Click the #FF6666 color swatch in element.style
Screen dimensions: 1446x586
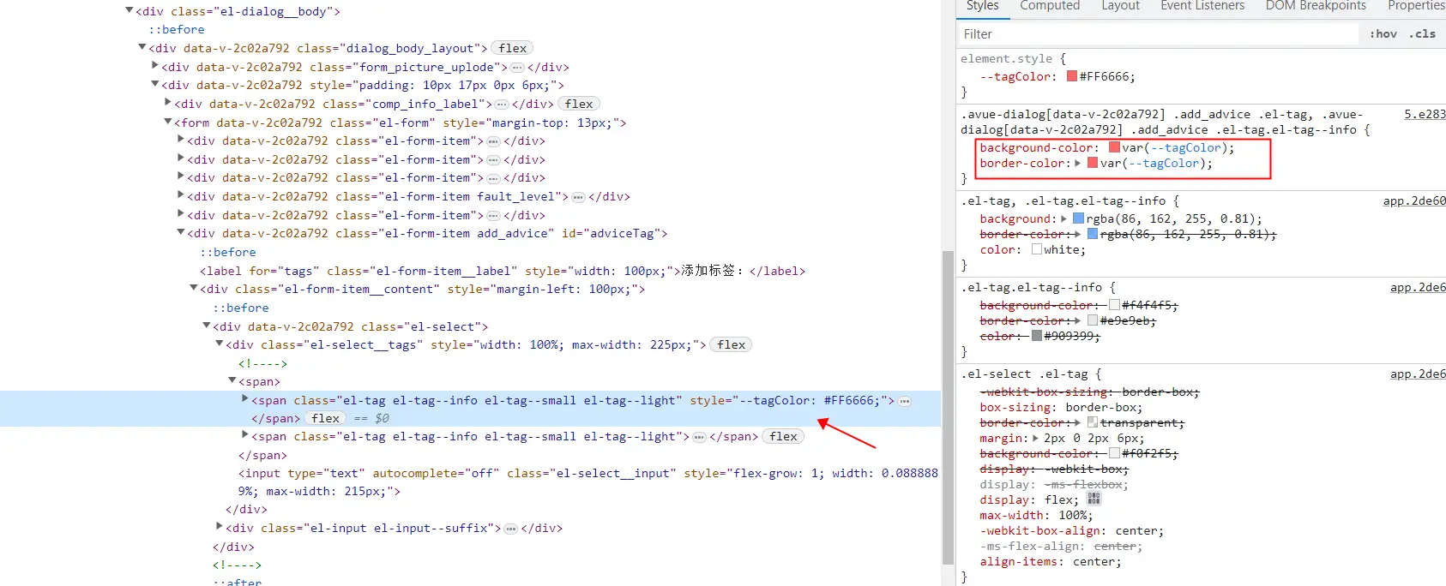[x=1071, y=76]
